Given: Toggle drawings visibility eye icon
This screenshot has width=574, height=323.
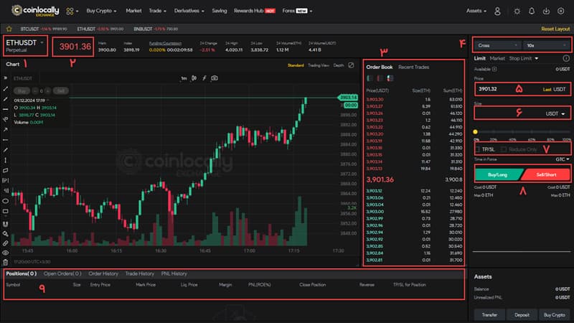Looking at the screenshot, I should coord(6,253).
